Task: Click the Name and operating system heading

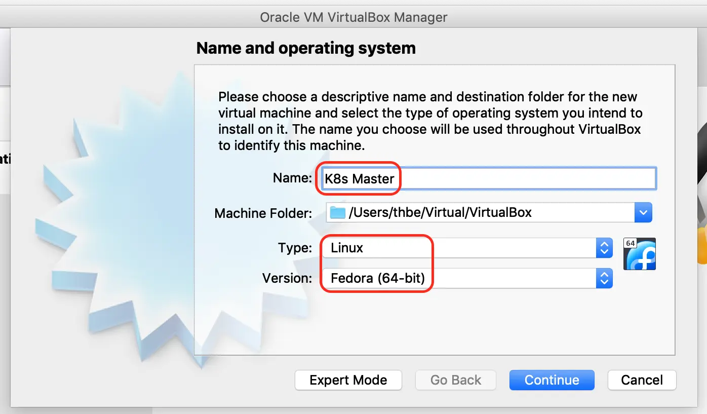Action: click(305, 48)
